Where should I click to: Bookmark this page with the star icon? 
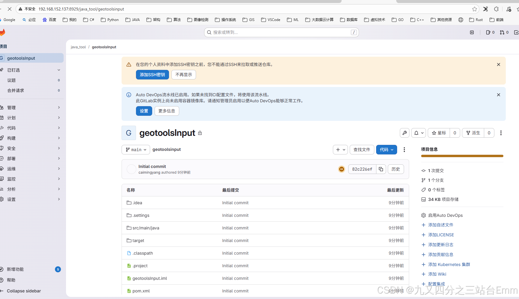point(475,9)
